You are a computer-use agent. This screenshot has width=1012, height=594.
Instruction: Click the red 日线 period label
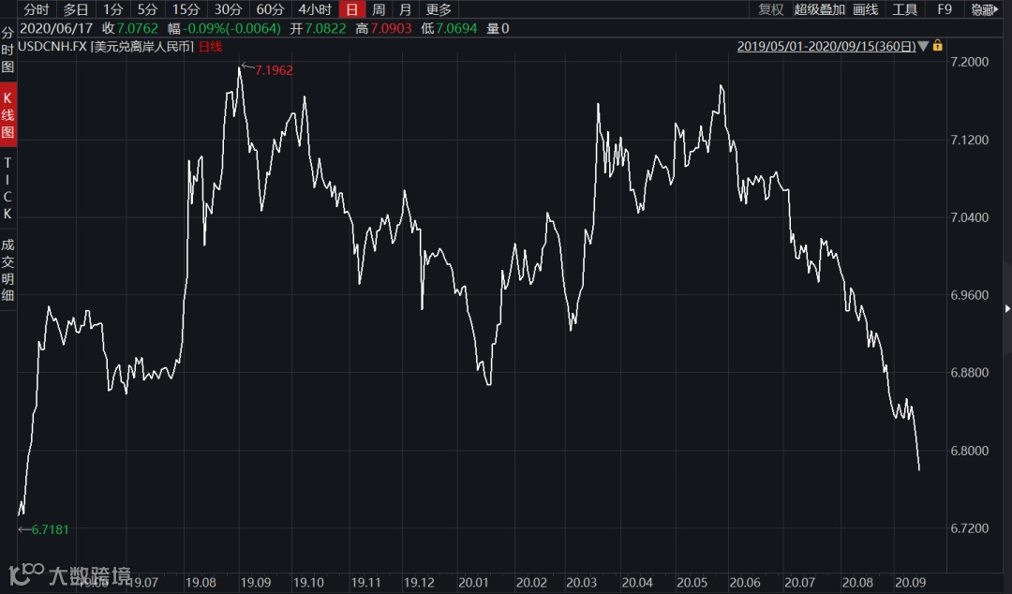[211, 47]
